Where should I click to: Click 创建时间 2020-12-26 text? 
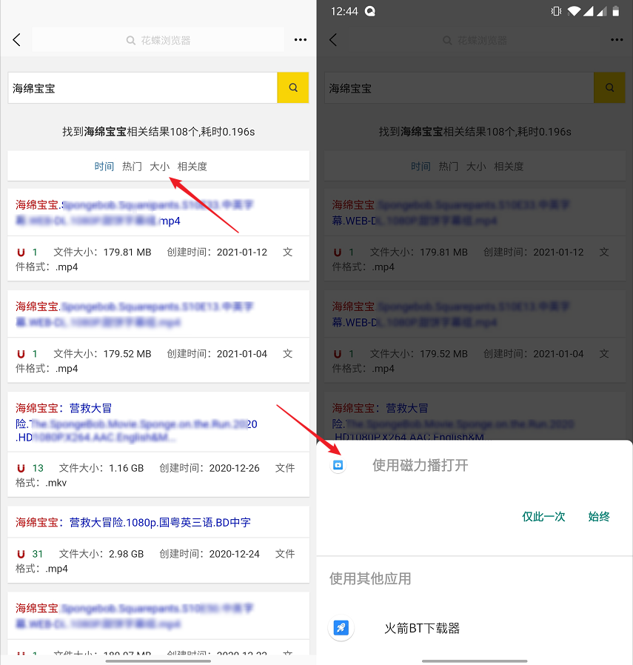210,468
